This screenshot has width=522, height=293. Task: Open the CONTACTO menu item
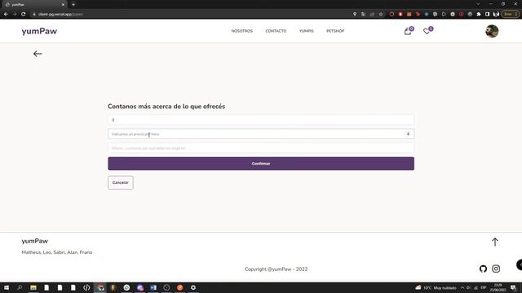pyautogui.click(x=276, y=31)
